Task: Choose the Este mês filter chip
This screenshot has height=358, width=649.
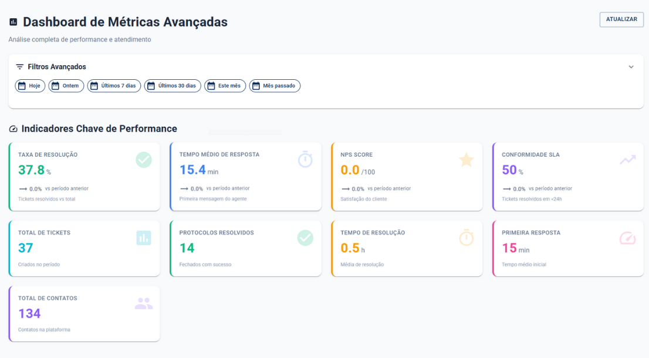Action: (225, 86)
